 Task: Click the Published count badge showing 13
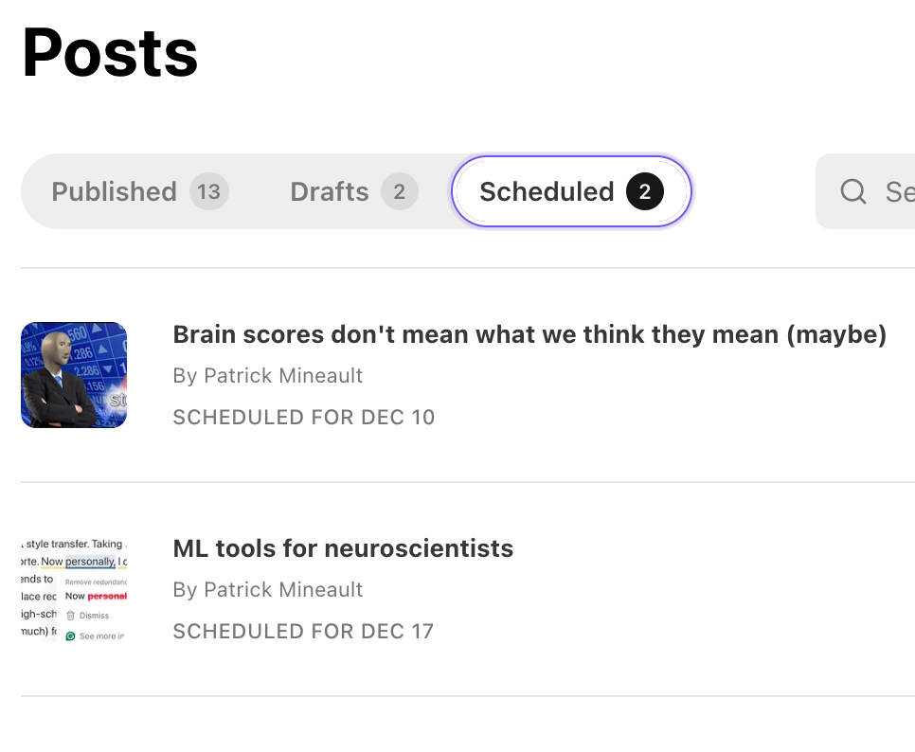coord(208,192)
